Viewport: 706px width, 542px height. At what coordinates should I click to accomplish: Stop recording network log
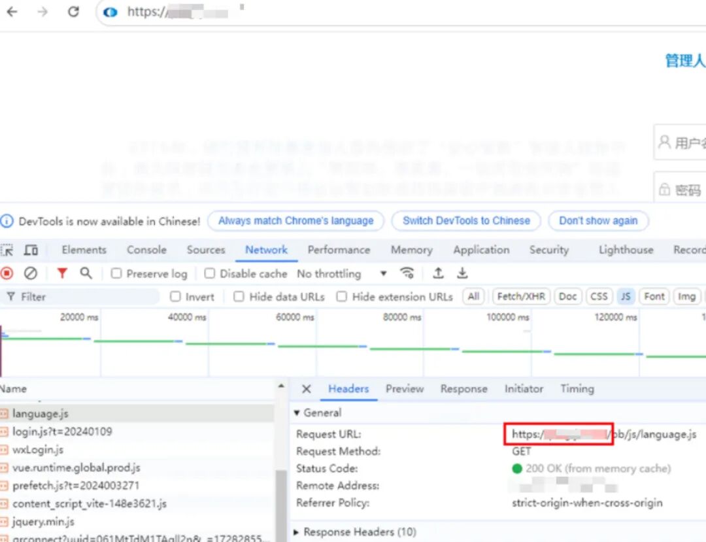tap(7, 273)
